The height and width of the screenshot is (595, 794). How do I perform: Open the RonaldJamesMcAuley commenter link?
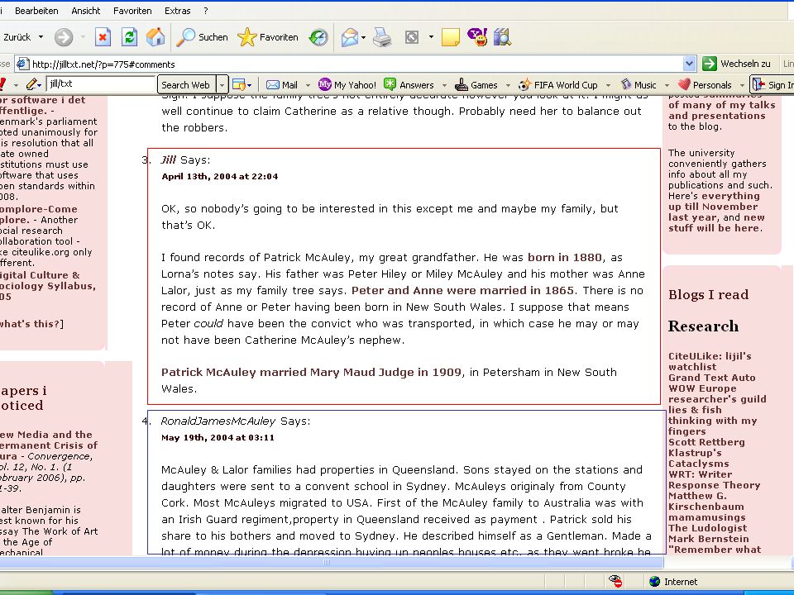[218, 421]
